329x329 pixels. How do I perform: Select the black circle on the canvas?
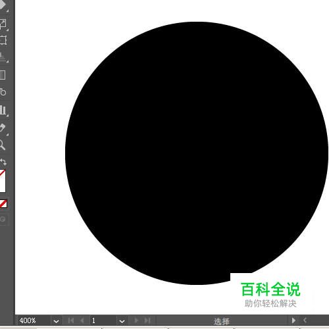click(197, 153)
